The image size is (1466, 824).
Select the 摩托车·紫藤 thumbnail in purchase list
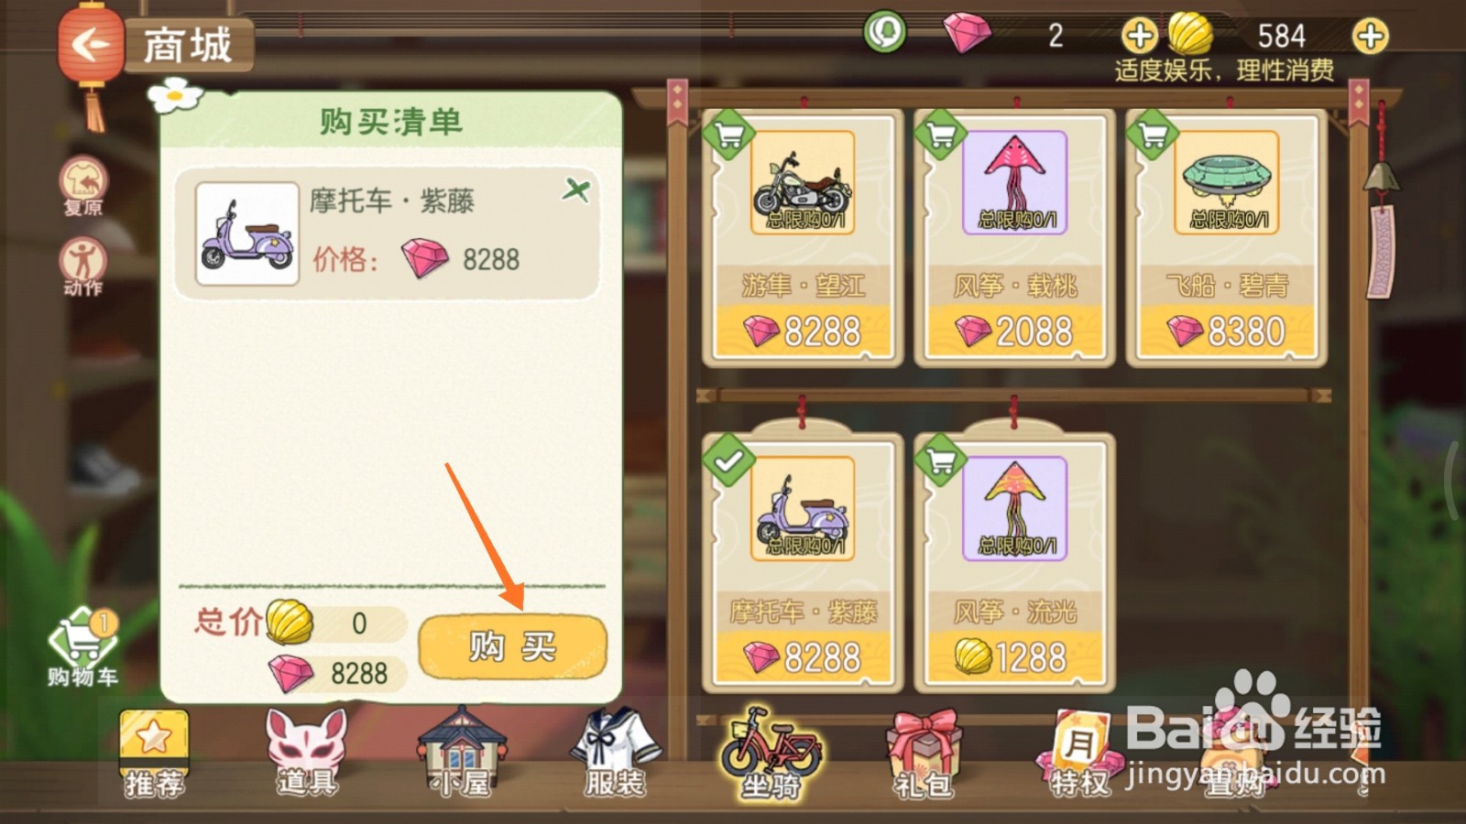(247, 233)
